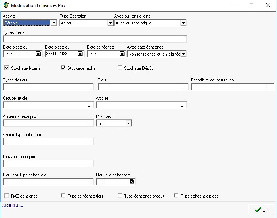The height and width of the screenshot is (218, 277).
Task: Open calendar picker for Nouvelle échéance
Action: [132, 181]
